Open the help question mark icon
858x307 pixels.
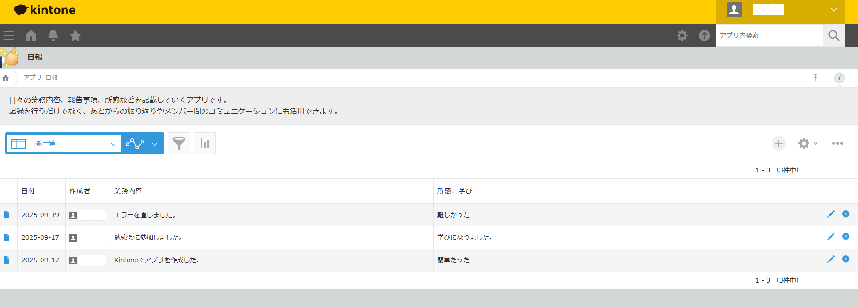pyautogui.click(x=705, y=35)
